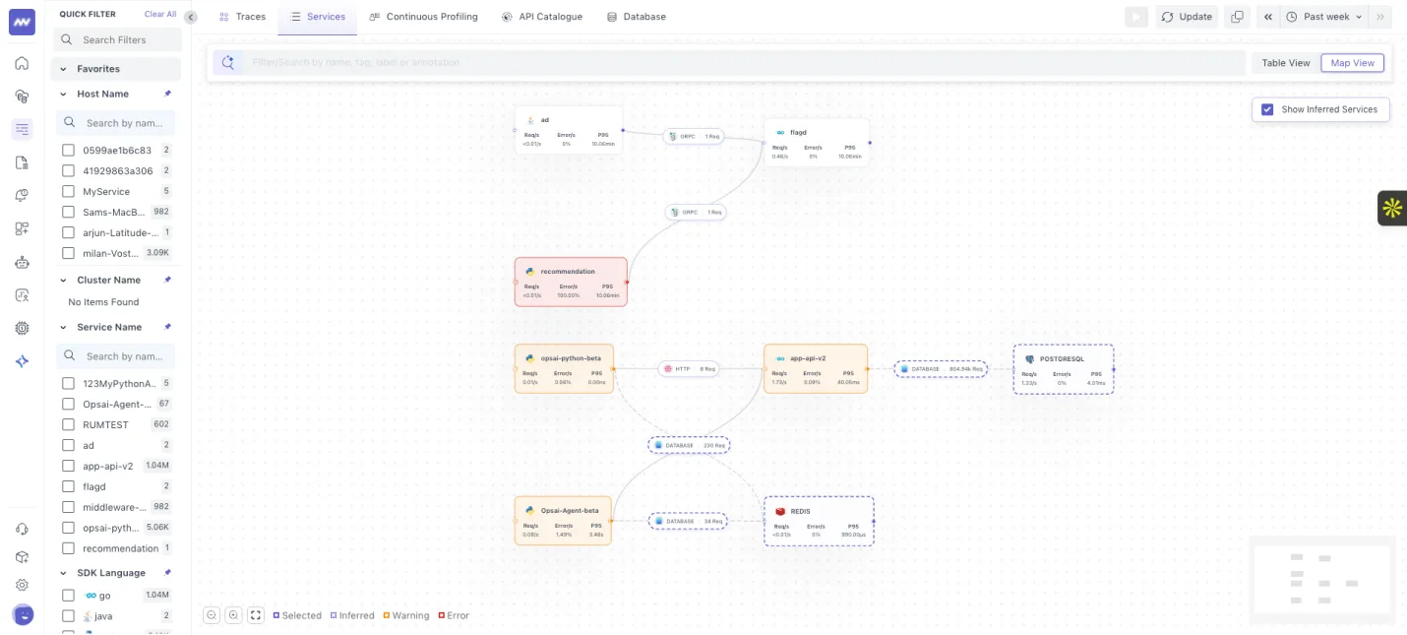Click the minimap thumbnail
Viewport: 1407px width, 635px height.
coord(1322,580)
